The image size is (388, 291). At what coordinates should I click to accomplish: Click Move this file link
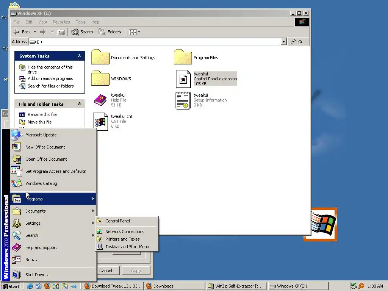coord(39,122)
